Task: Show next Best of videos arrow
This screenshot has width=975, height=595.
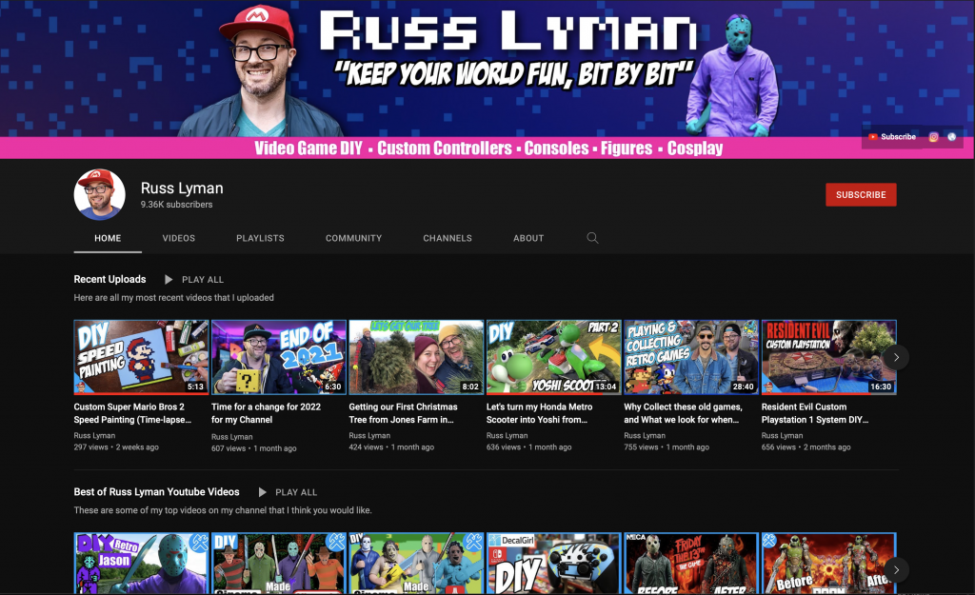Action: [896, 569]
